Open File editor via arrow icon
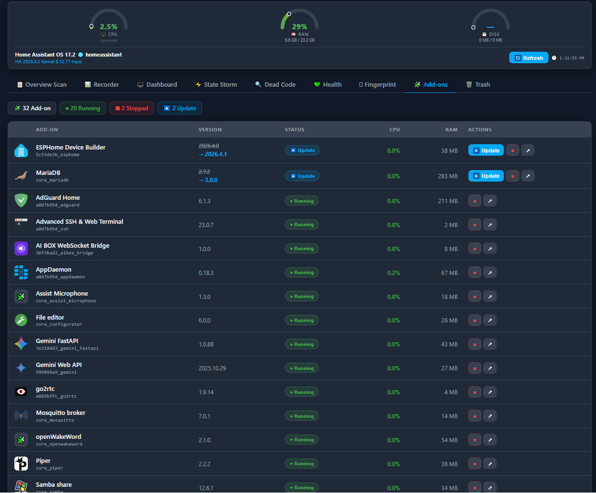Screen dimensions: 596x493 tap(490, 320)
